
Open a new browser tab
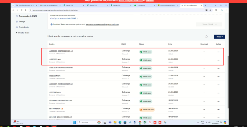pos(205,5)
